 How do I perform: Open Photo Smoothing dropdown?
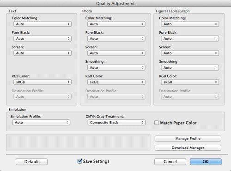point(116,68)
